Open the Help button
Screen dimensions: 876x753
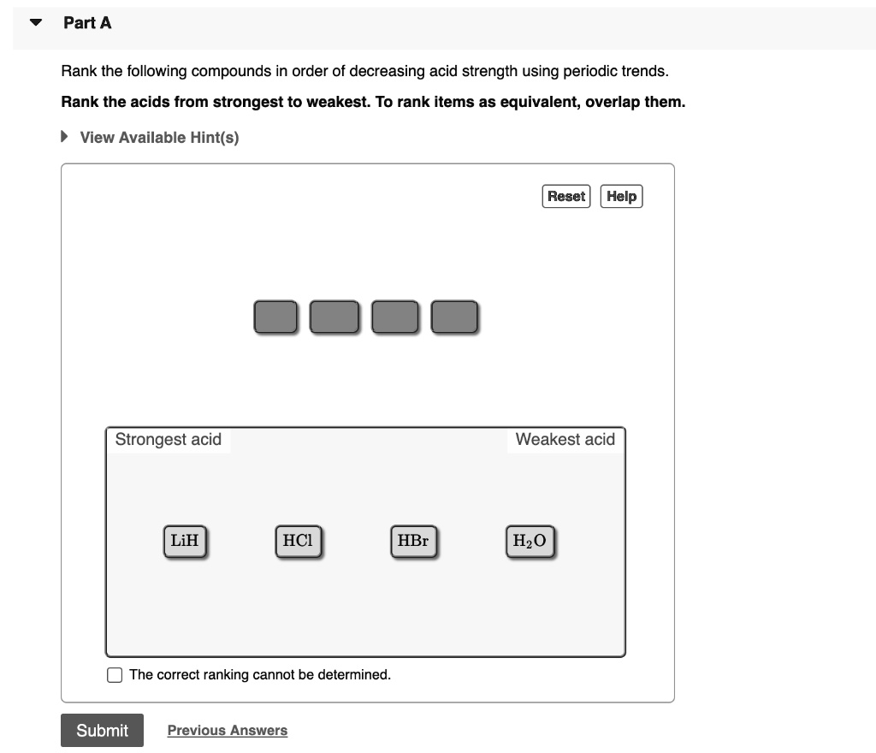pyautogui.click(x=621, y=196)
